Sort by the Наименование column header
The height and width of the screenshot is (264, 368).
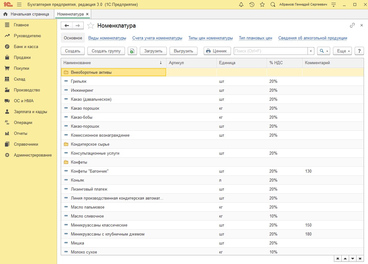tap(78, 63)
